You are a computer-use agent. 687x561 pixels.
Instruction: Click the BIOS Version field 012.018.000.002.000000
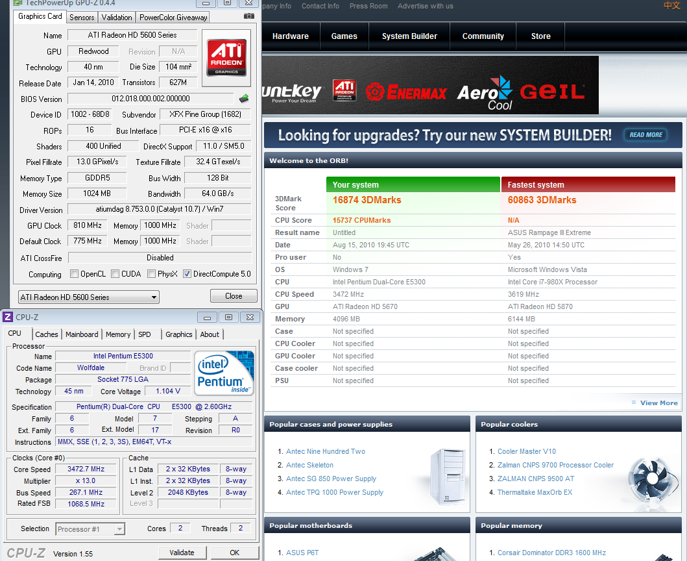151,99
